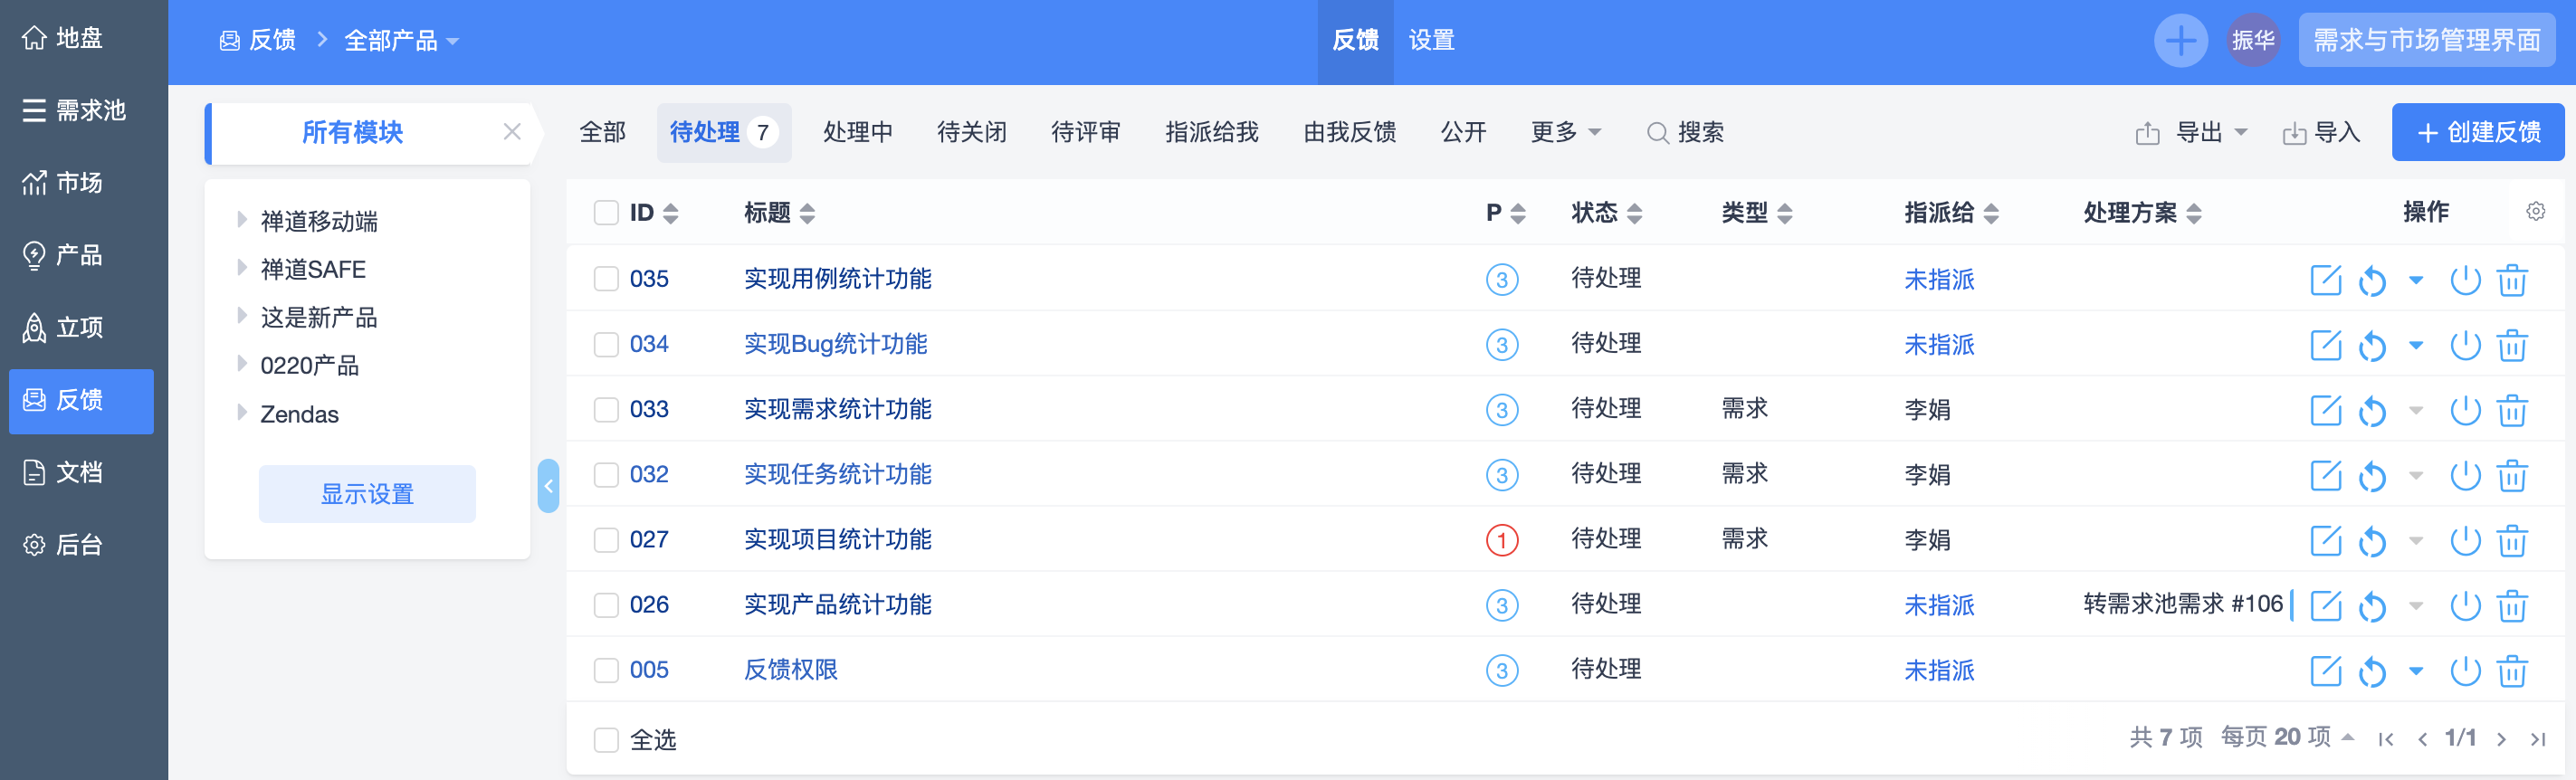Expand the 0220产品 tree node
2576x780 pixels.
coord(241,364)
